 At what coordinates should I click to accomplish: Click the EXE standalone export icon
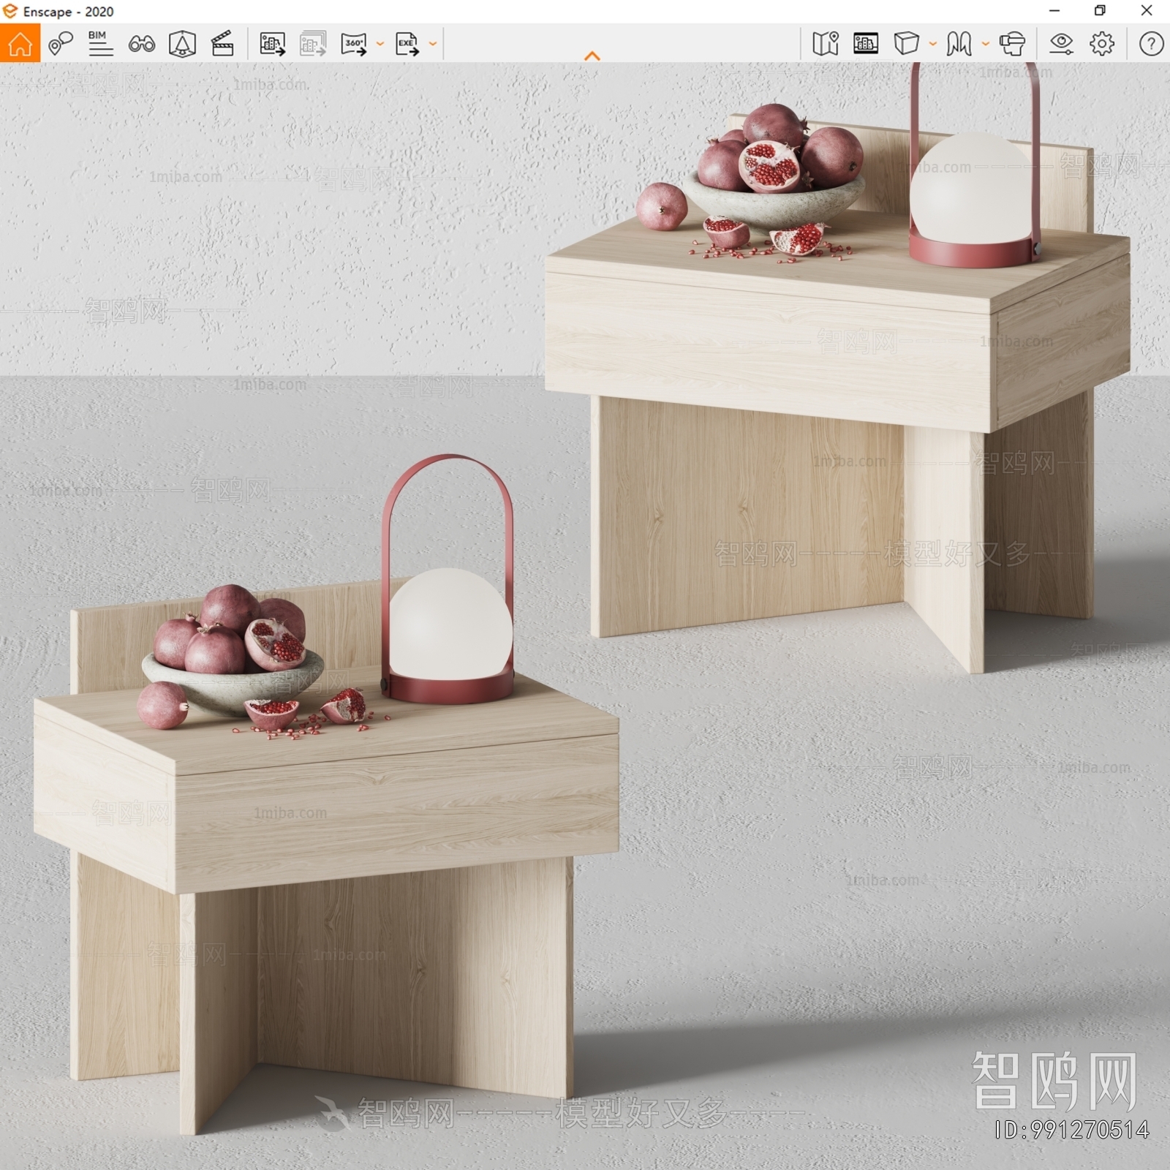click(x=407, y=44)
